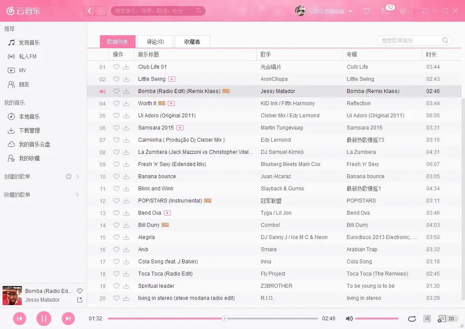The width and height of the screenshot is (465, 329).
Task: Switch to mini mode window icon
Action: 425,11
